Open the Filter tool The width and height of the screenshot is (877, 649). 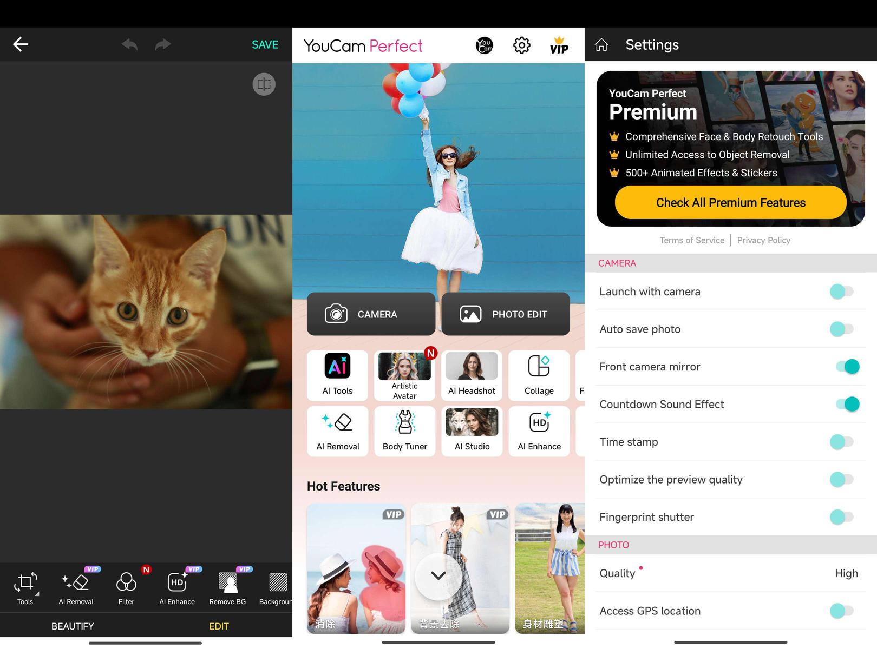coord(126,588)
